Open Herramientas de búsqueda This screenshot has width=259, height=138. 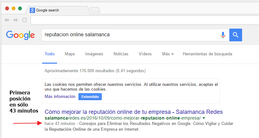pyautogui.click(x=207, y=54)
